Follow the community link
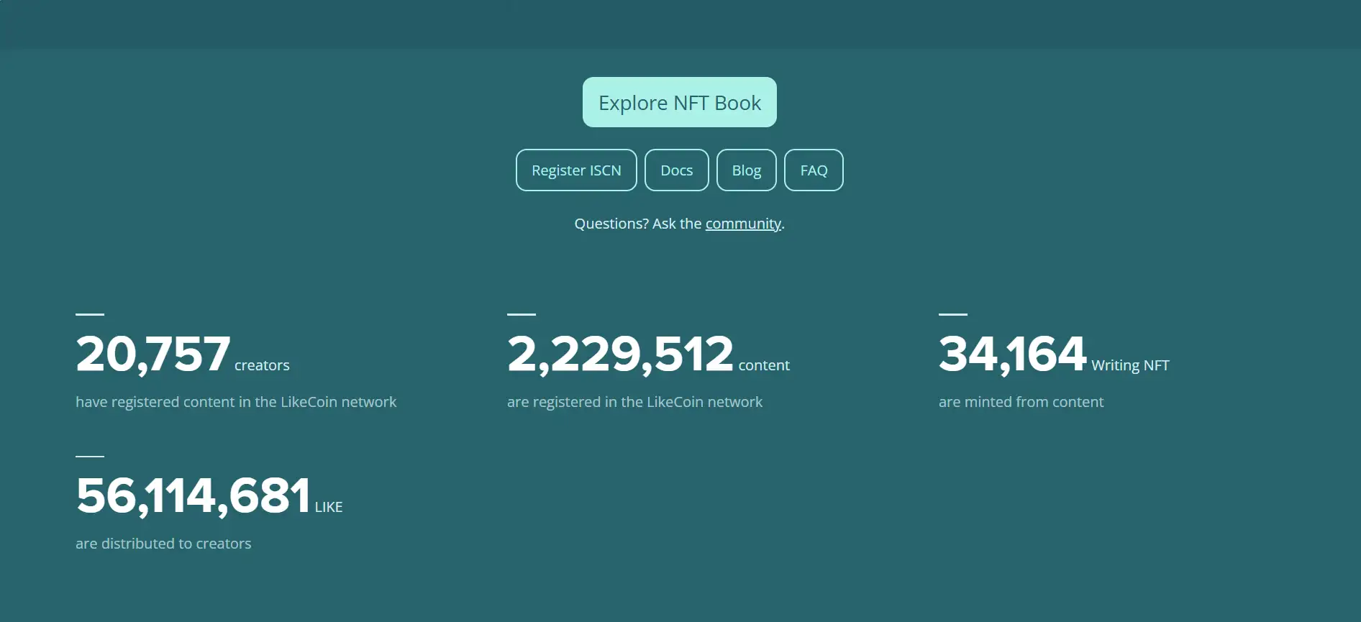The width and height of the screenshot is (1361, 622). tap(743, 224)
